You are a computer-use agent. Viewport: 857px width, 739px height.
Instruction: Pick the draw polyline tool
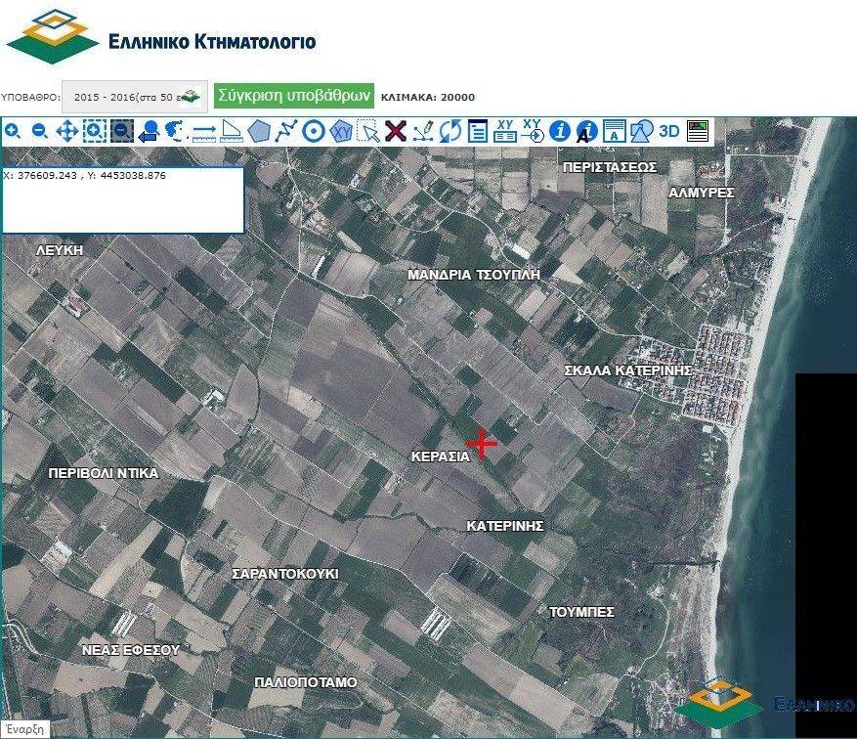pyautogui.click(x=286, y=130)
